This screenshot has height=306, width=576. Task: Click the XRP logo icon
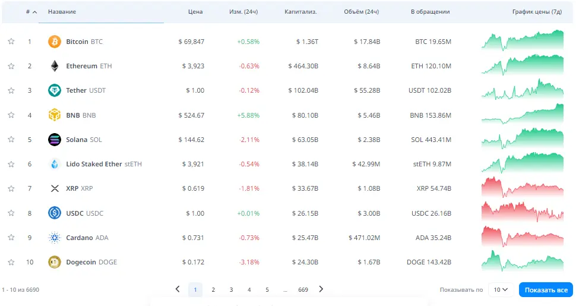(x=55, y=188)
